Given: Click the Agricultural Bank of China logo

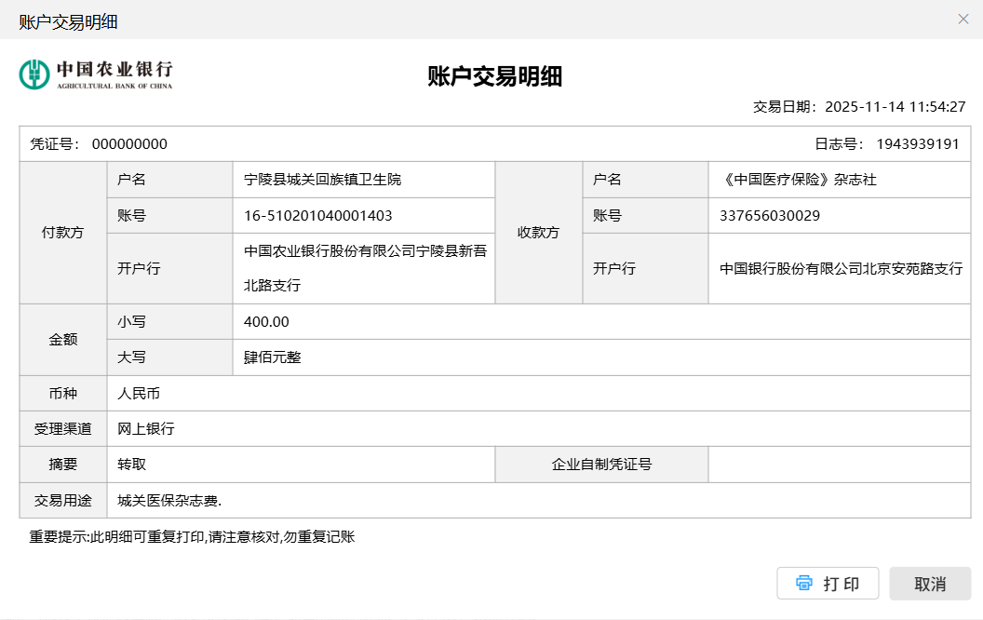Looking at the screenshot, I should [96, 74].
